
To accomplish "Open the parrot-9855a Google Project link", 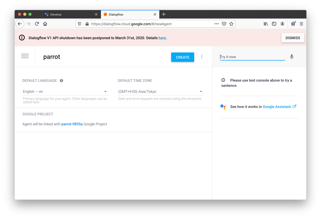I will (72, 124).
